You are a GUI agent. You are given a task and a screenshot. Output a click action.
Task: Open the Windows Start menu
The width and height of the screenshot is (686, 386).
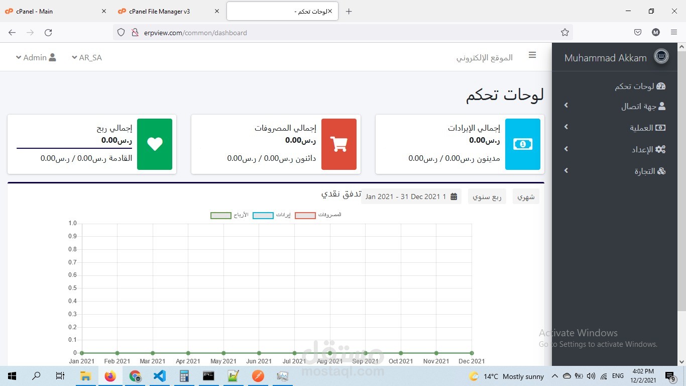(x=12, y=376)
